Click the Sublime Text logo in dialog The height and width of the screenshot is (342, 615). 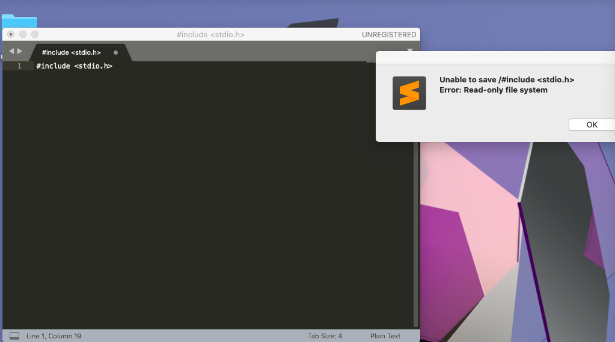pos(409,93)
